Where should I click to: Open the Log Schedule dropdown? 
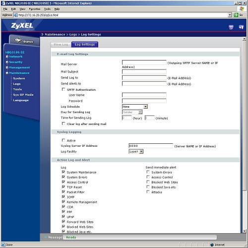pos(135,107)
